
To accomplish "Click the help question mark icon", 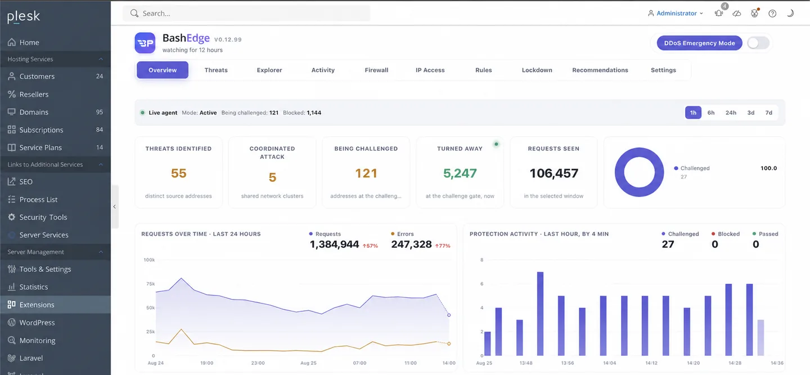I will (772, 14).
